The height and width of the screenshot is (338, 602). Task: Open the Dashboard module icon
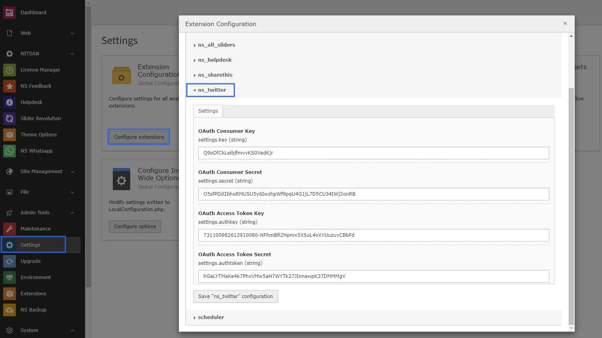(9, 12)
